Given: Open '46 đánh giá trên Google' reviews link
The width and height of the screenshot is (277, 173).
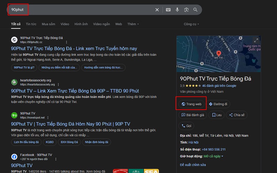Looking at the screenshot, I should pyautogui.click(x=219, y=86).
